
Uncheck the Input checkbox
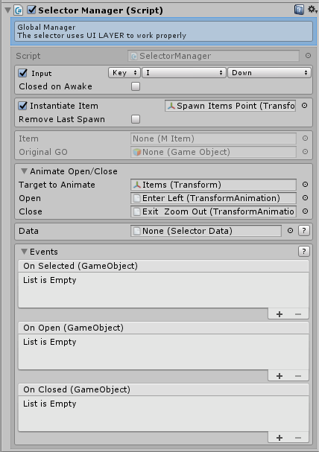point(23,73)
